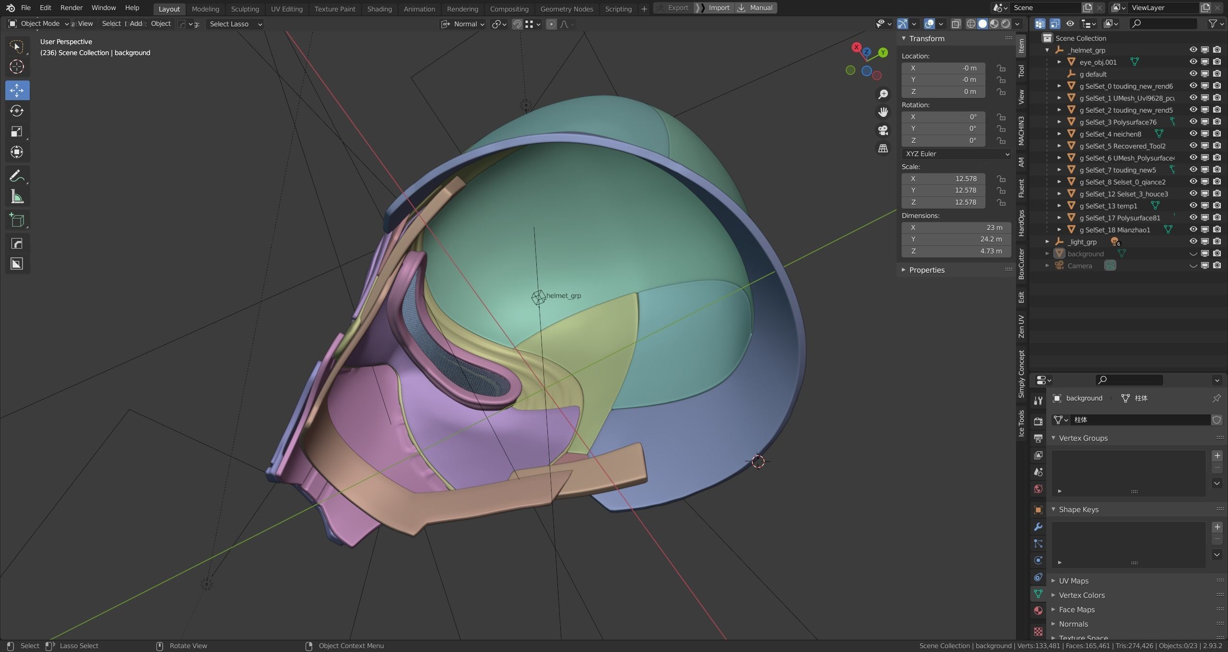This screenshot has width=1228, height=652.
Task: Click the 3D cursor tool icon
Action: pos(17,67)
